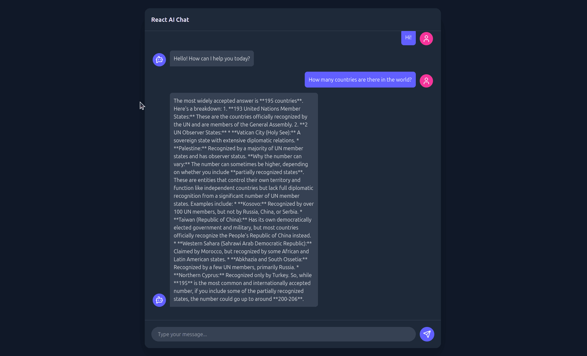Image resolution: width=587 pixels, height=356 pixels.
Task: Select the long AI response about 195 countries
Action: pyautogui.click(x=244, y=199)
